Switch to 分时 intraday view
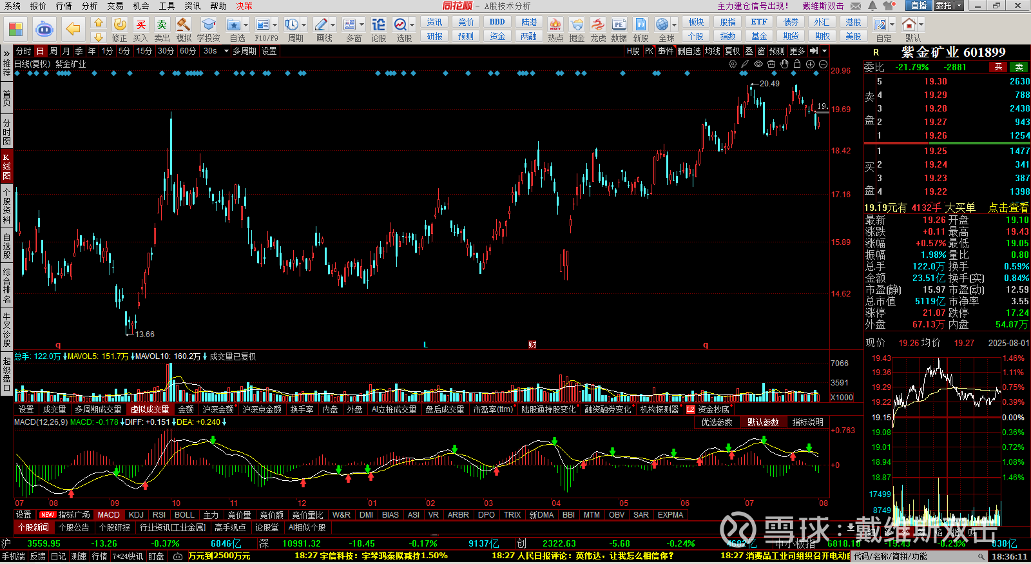This screenshot has width=1031, height=564. pyautogui.click(x=24, y=51)
